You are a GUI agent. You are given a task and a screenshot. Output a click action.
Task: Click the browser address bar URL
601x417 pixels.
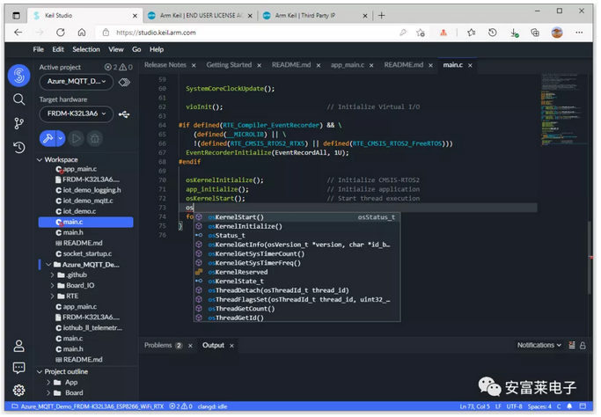156,33
